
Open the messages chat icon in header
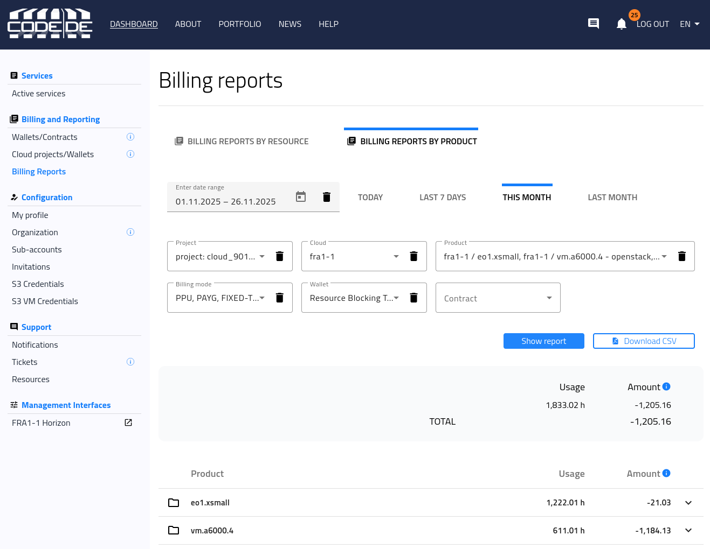point(593,24)
